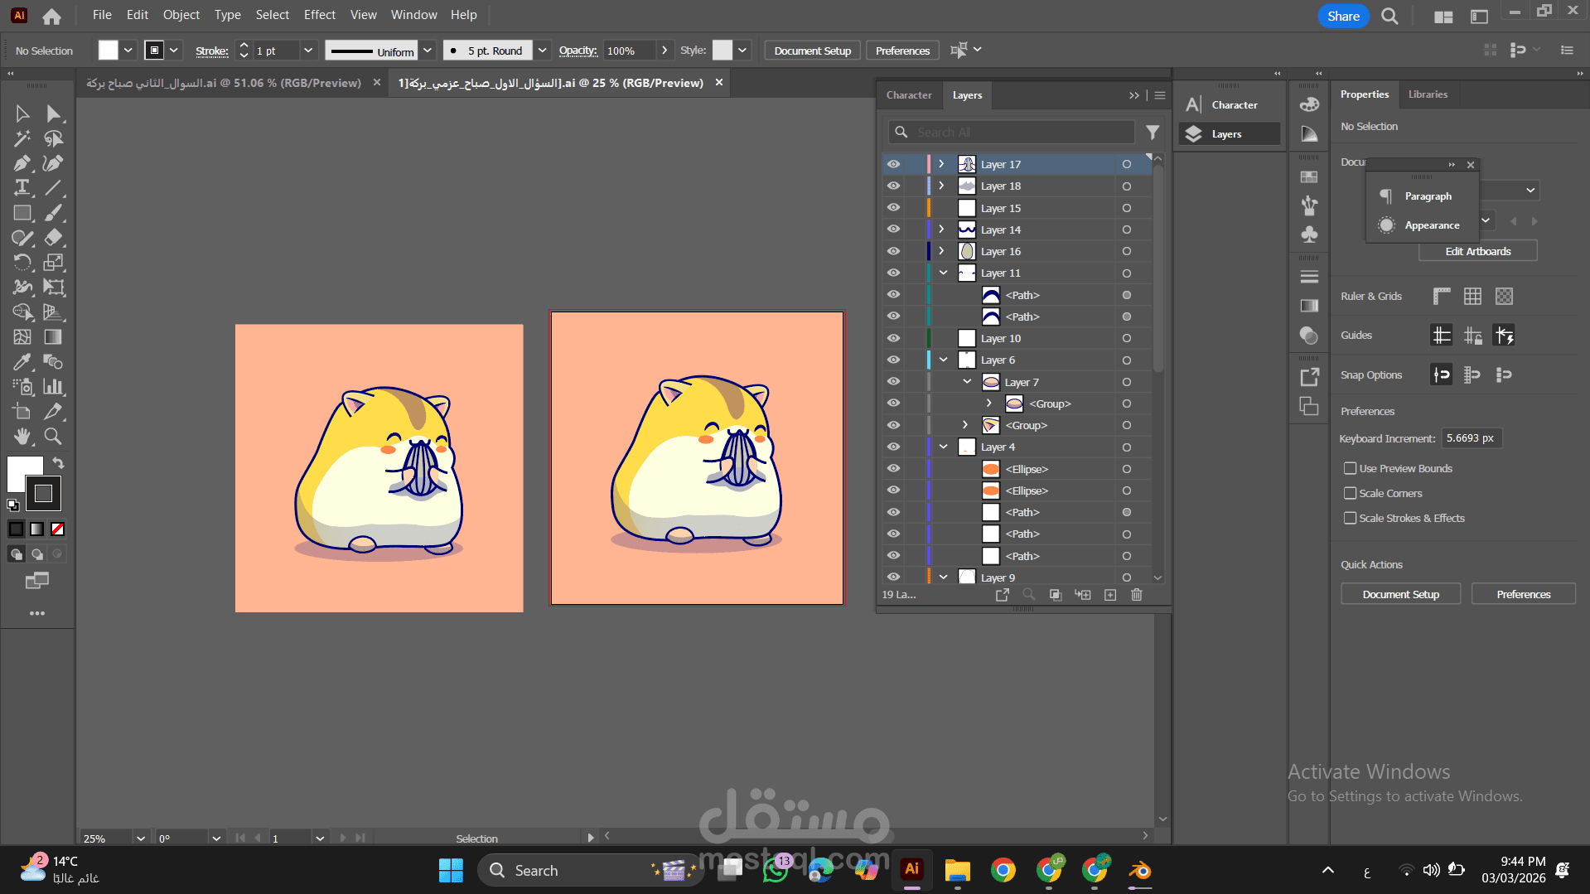
Task: Enable Scale Strokes & Effects checkbox
Action: click(1350, 519)
